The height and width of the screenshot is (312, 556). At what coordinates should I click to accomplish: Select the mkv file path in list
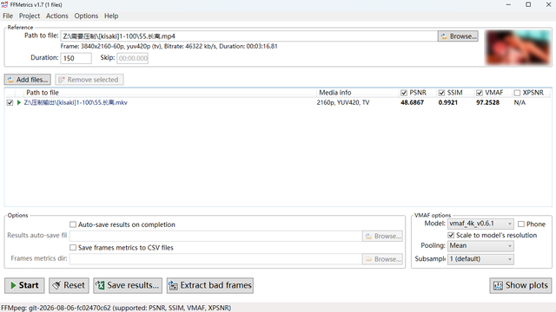coord(76,102)
